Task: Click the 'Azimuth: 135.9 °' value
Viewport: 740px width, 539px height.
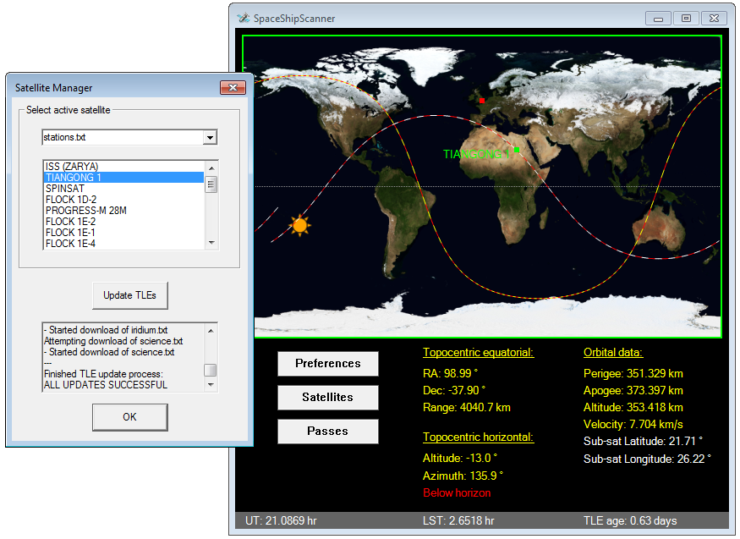Action: (463, 476)
